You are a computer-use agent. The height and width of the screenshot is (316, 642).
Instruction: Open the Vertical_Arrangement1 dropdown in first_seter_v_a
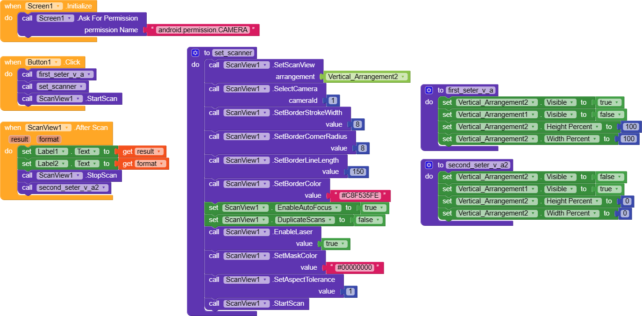coord(497,115)
